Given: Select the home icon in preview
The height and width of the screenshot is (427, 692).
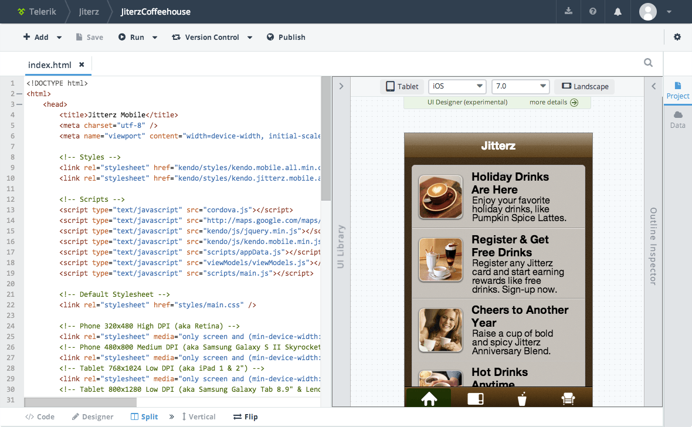Looking at the screenshot, I should [x=429, y=398].
